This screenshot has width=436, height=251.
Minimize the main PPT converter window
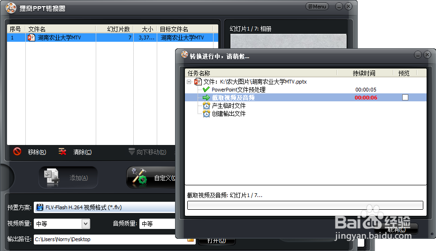[x=339, y=7]
